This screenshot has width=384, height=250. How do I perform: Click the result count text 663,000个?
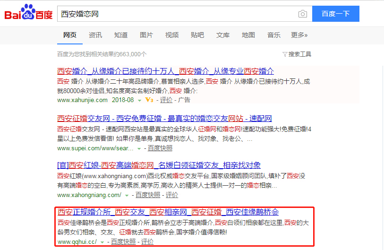[x=133, y=54]
